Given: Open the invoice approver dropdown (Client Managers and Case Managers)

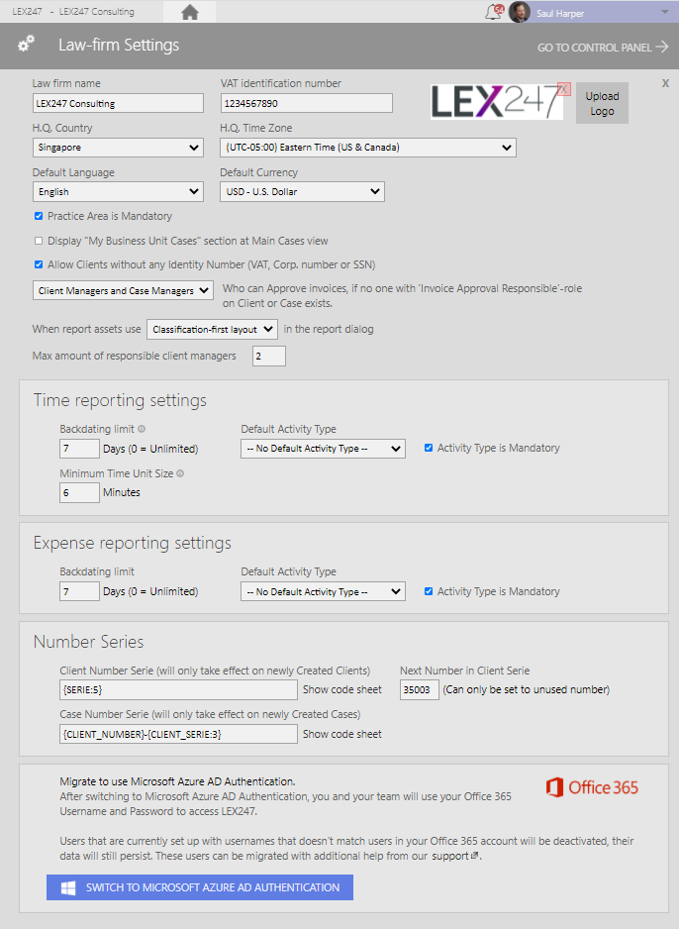Looking at the screenshot, I should (x=123, y=291).
